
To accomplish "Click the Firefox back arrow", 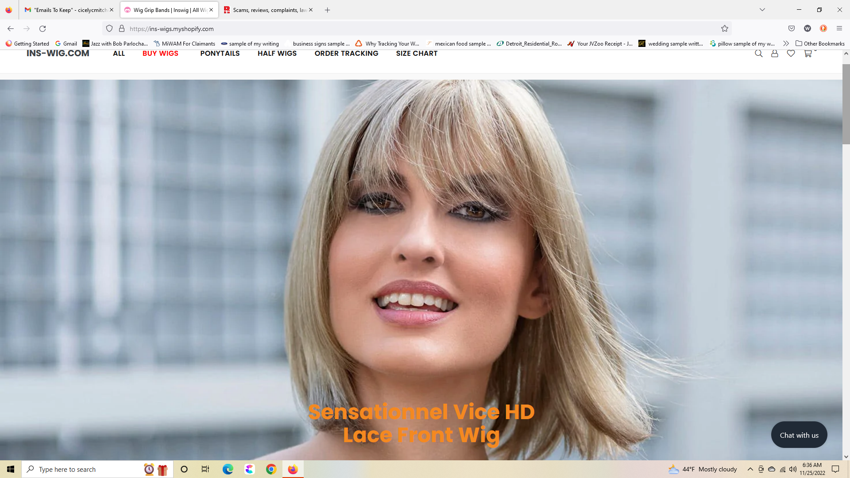I will click(11, 28).
